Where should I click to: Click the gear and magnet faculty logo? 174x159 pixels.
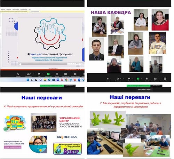50,34
